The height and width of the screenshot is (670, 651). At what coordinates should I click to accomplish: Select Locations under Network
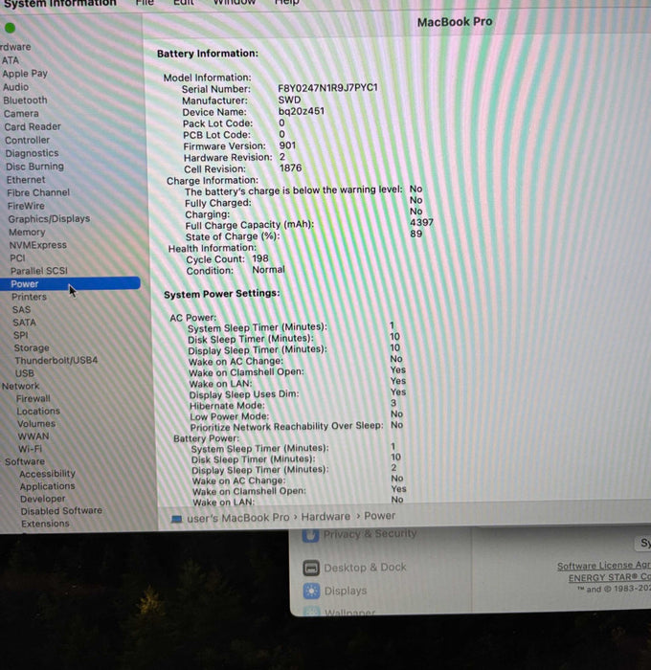click(38, 411)
